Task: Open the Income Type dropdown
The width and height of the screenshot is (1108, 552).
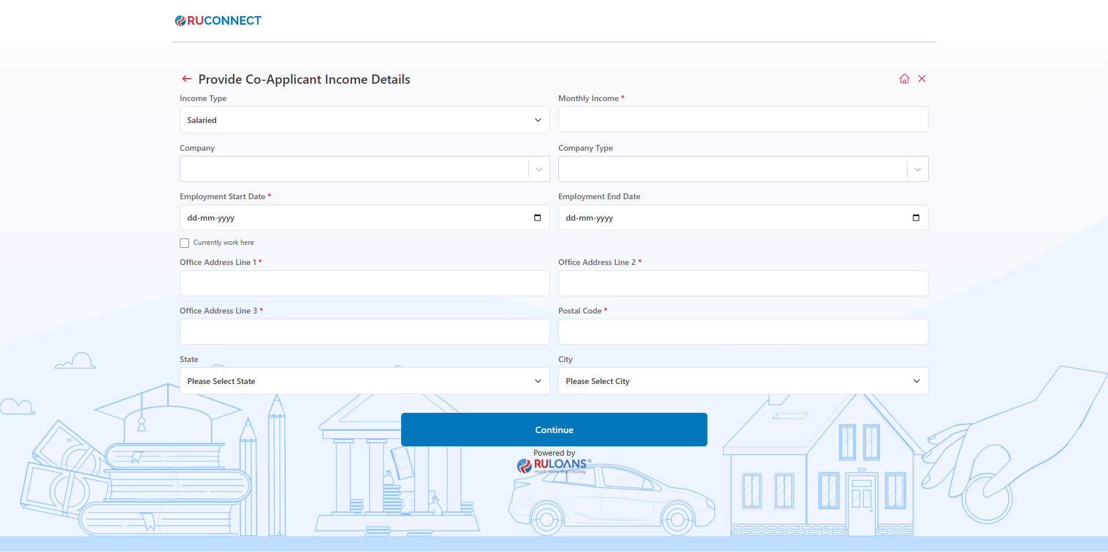Action: (364, 120)
